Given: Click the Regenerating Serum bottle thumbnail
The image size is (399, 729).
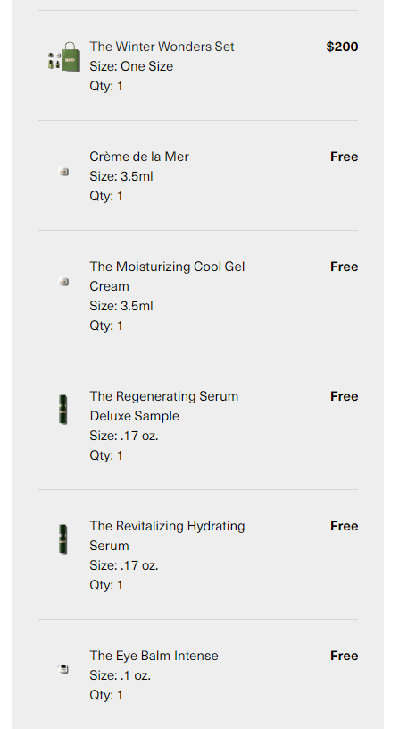Looking at the screenshot, I should pos(63,410).
